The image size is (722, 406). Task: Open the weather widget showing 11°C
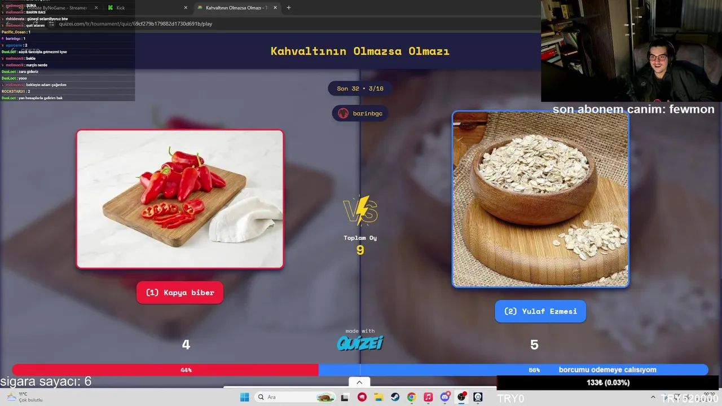(x=24, y=397)
